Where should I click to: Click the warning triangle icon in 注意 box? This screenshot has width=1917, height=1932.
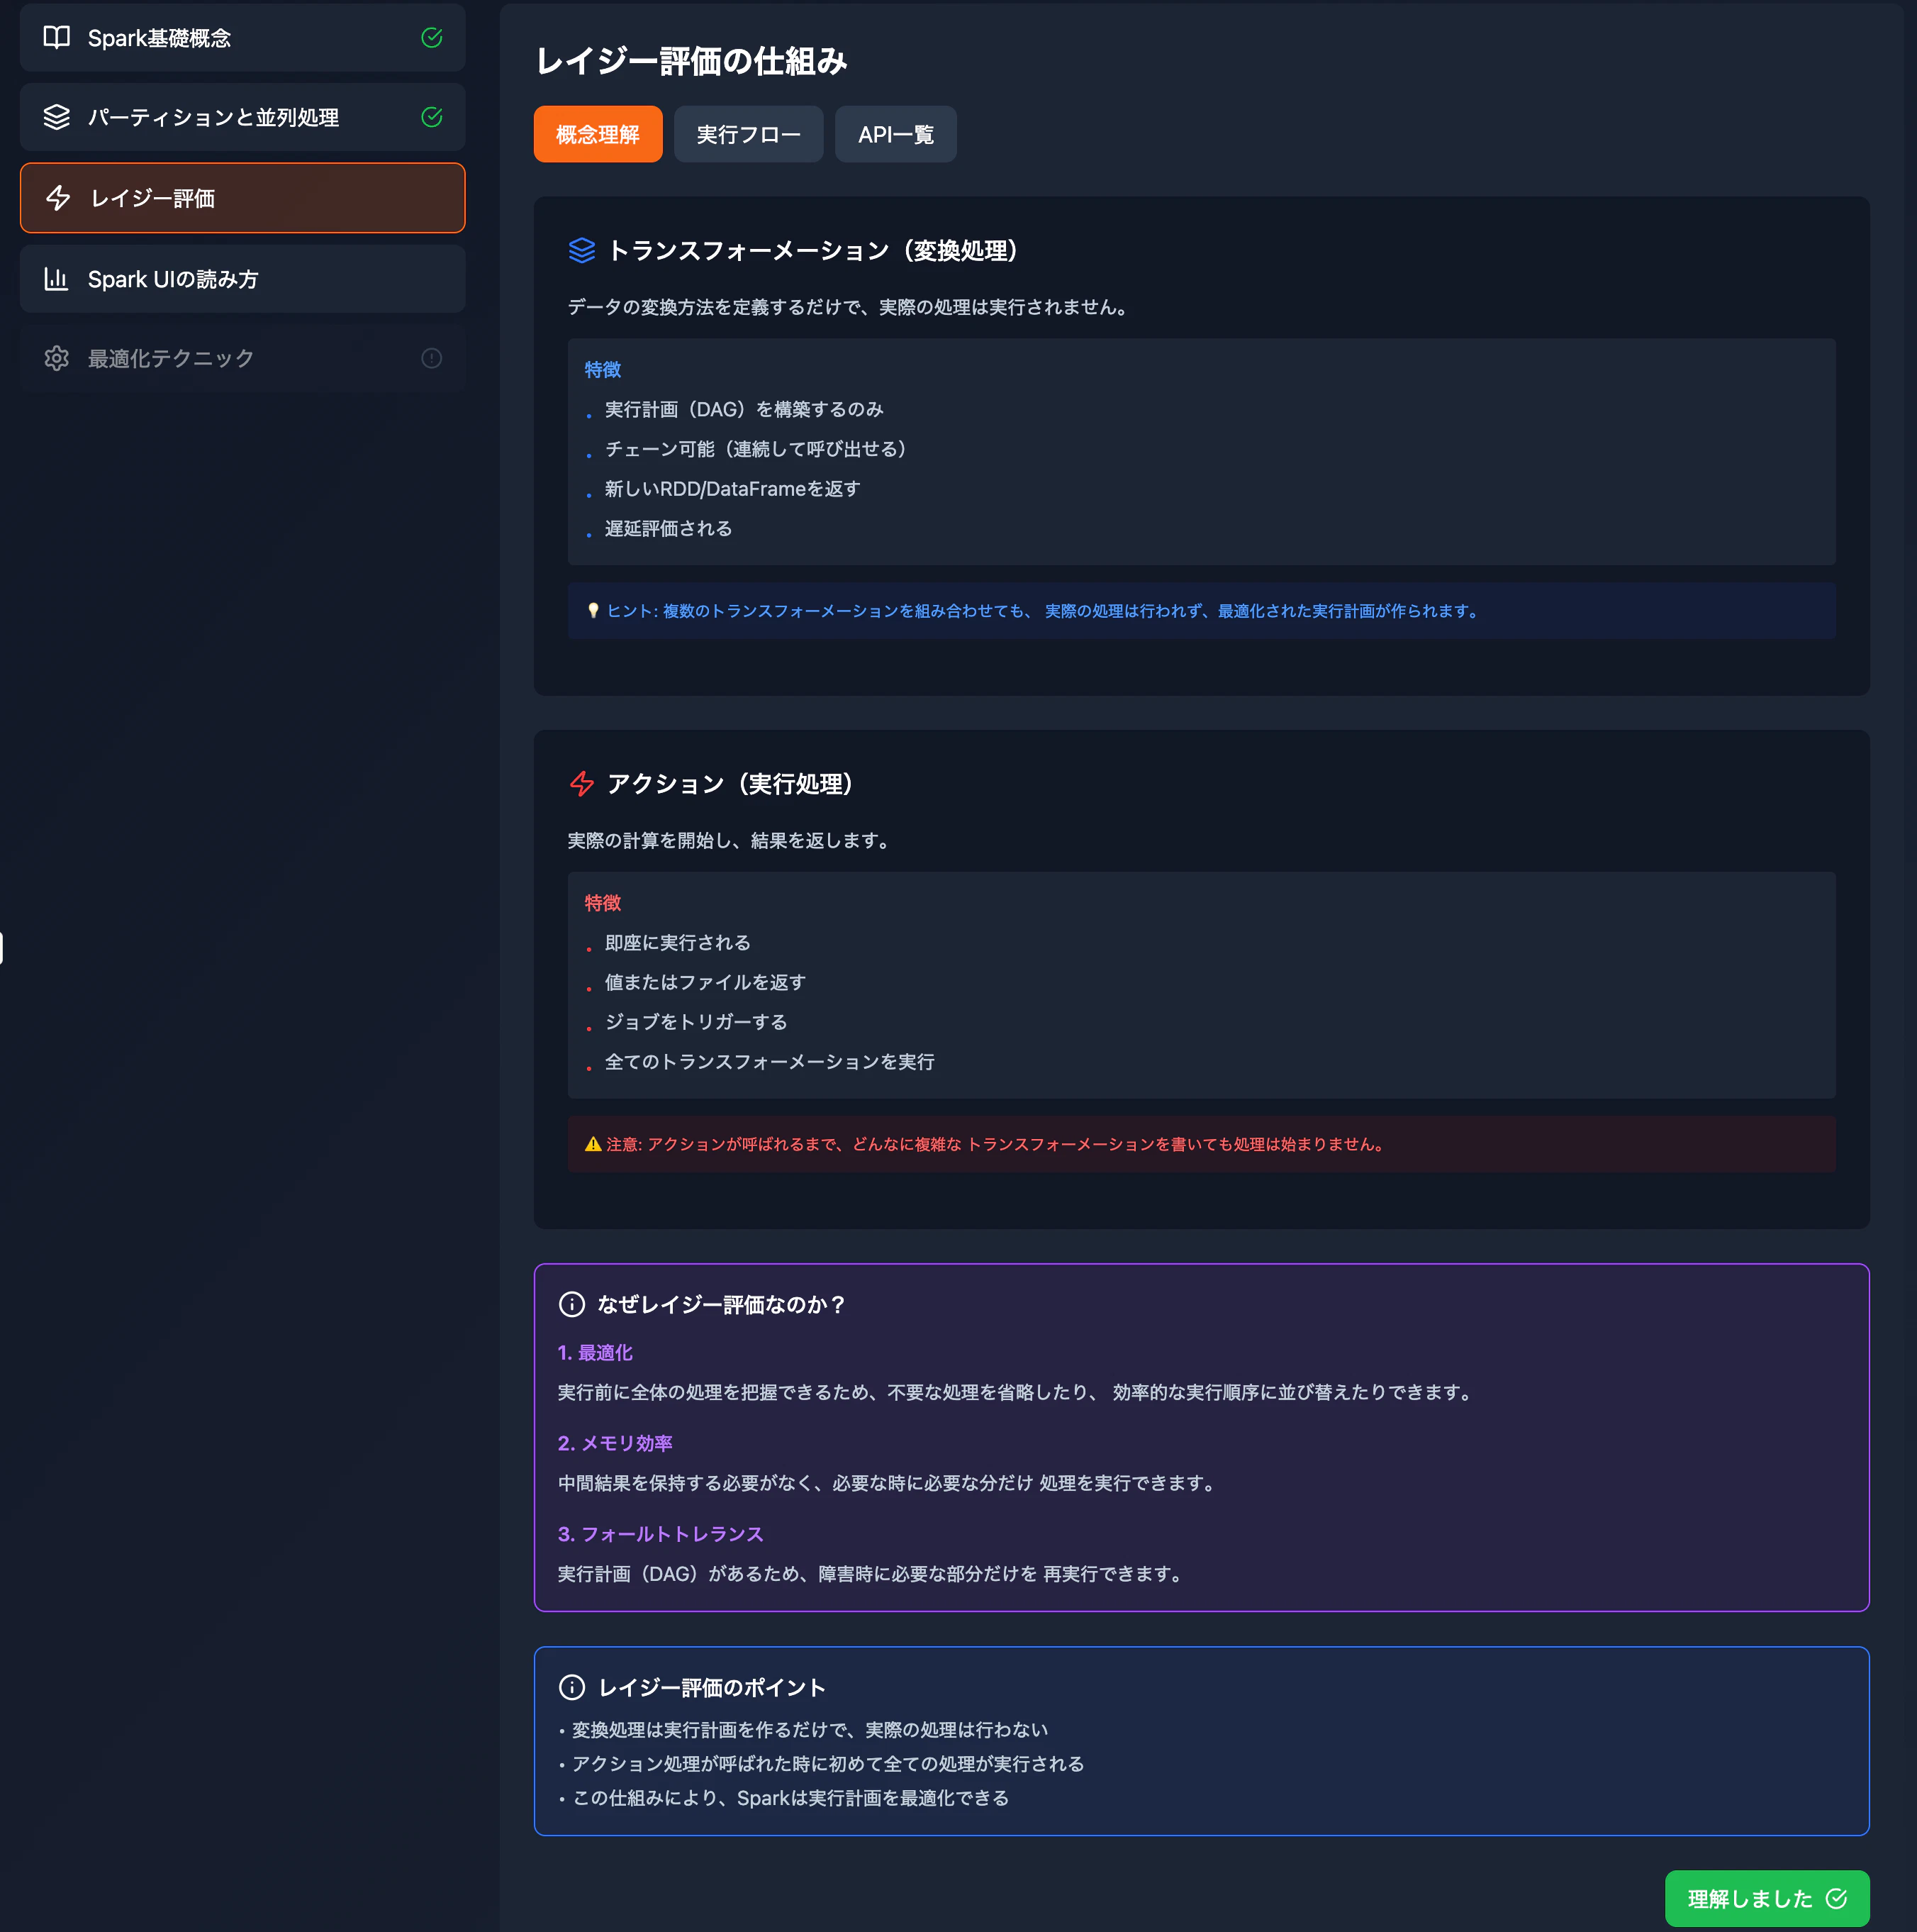coord(593,1144)
